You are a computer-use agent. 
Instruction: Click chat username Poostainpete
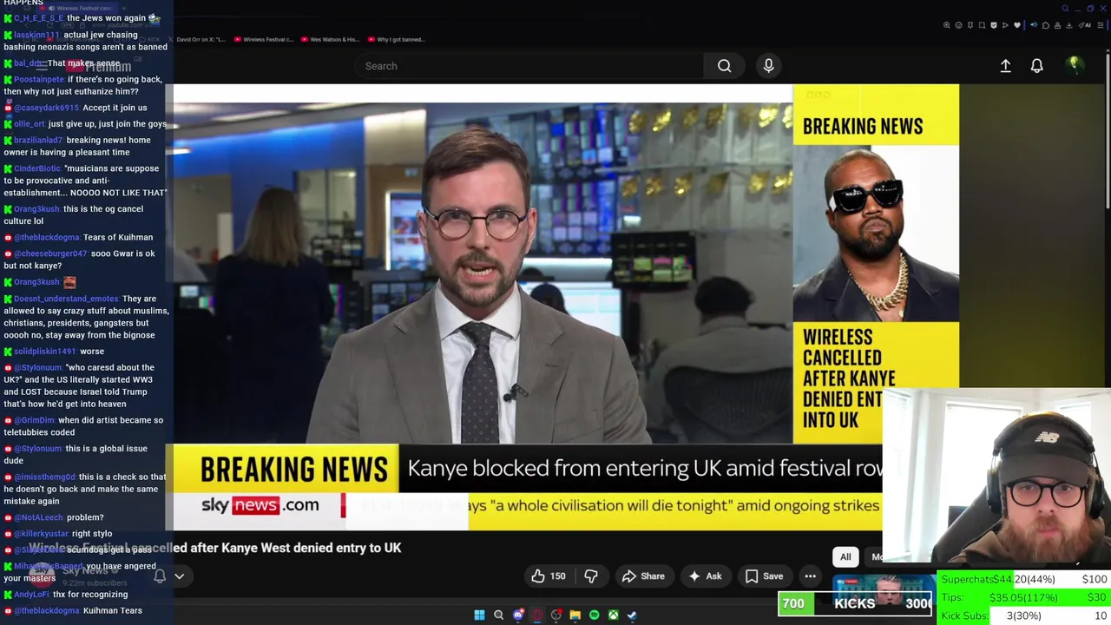tap(39, 79)
